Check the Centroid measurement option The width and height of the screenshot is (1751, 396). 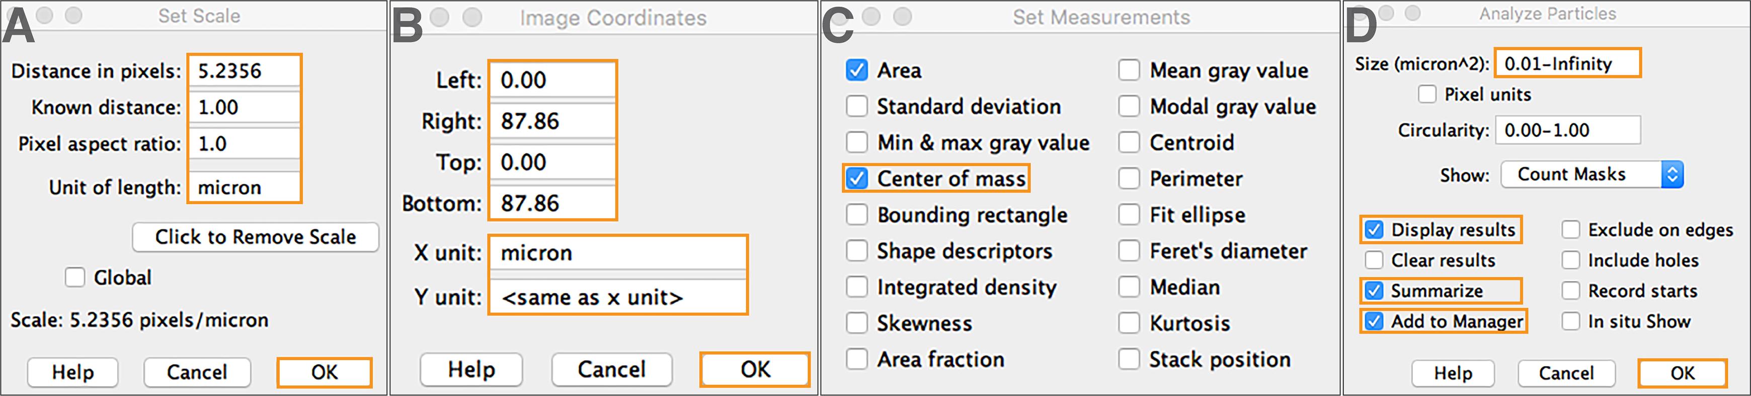1129,143
